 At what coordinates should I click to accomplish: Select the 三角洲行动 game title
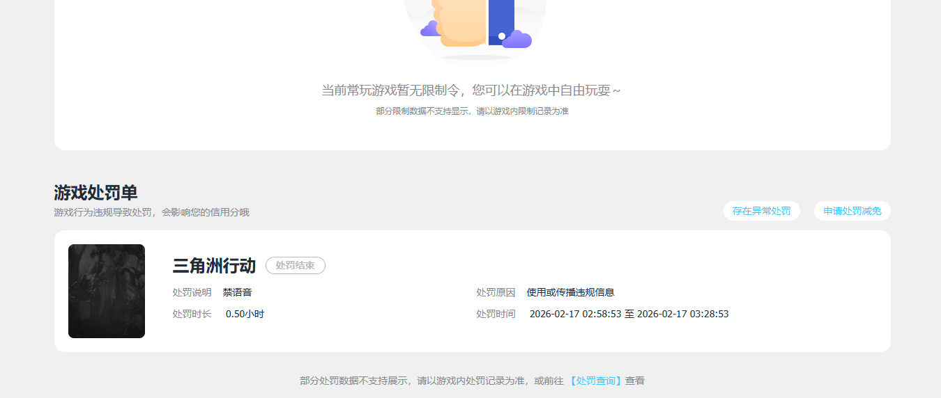(214, 265)
